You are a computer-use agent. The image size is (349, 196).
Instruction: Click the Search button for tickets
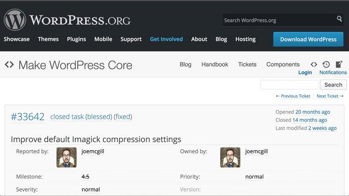point(333,85)
